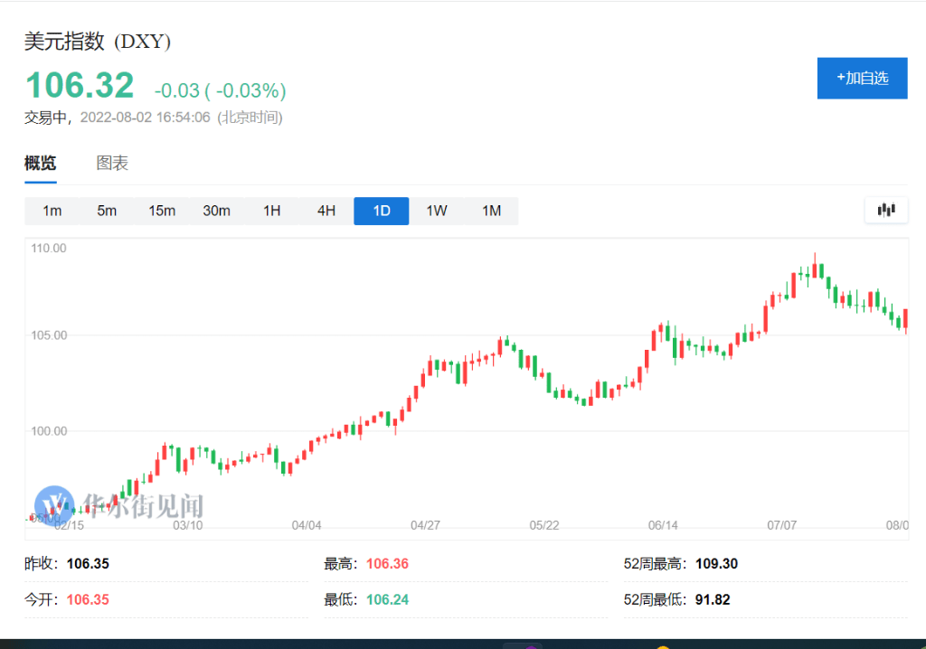
Task: Open the candlestick chart style icon
Action: pos(885,210)
